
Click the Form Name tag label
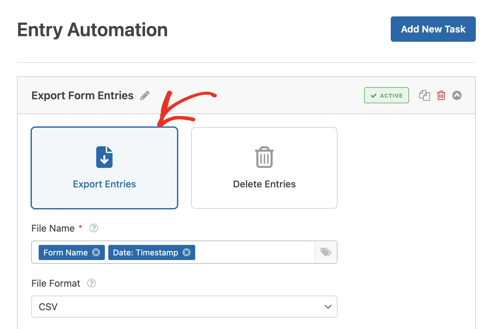(x=66, y=253)
